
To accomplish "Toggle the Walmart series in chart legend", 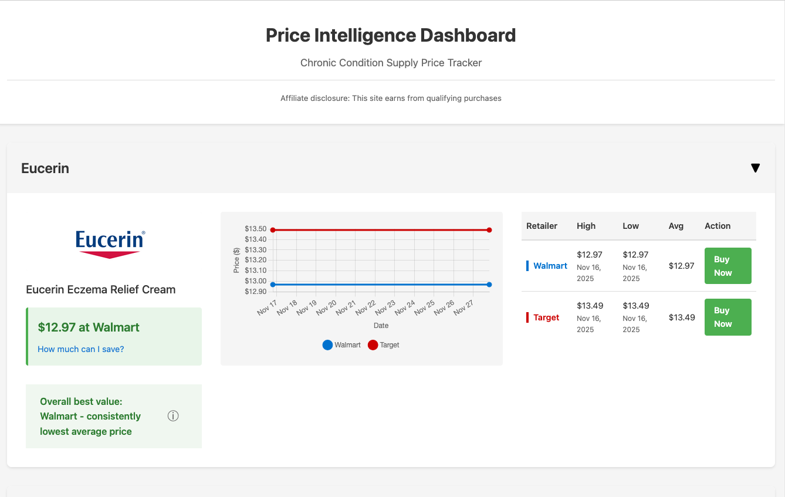I will 341,345.
